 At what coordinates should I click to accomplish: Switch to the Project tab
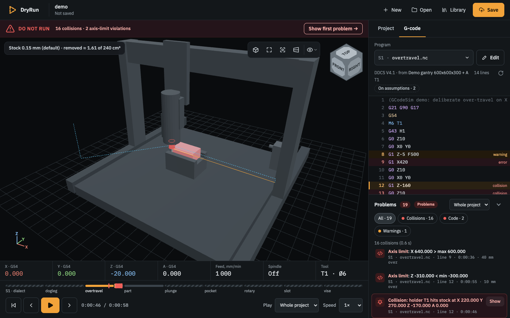point(386,28)
